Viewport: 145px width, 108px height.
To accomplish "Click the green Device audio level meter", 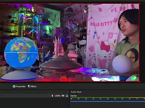I will point(108,97).
